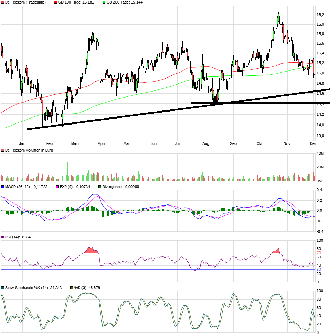Click the Jan. month axis label
This screenshot has width=330, height=336.
click(23, 143)
